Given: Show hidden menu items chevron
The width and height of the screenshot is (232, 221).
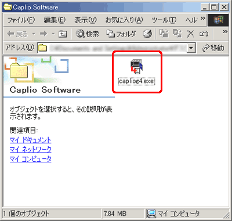Looking at the screenshot, I should pos(202,19).
